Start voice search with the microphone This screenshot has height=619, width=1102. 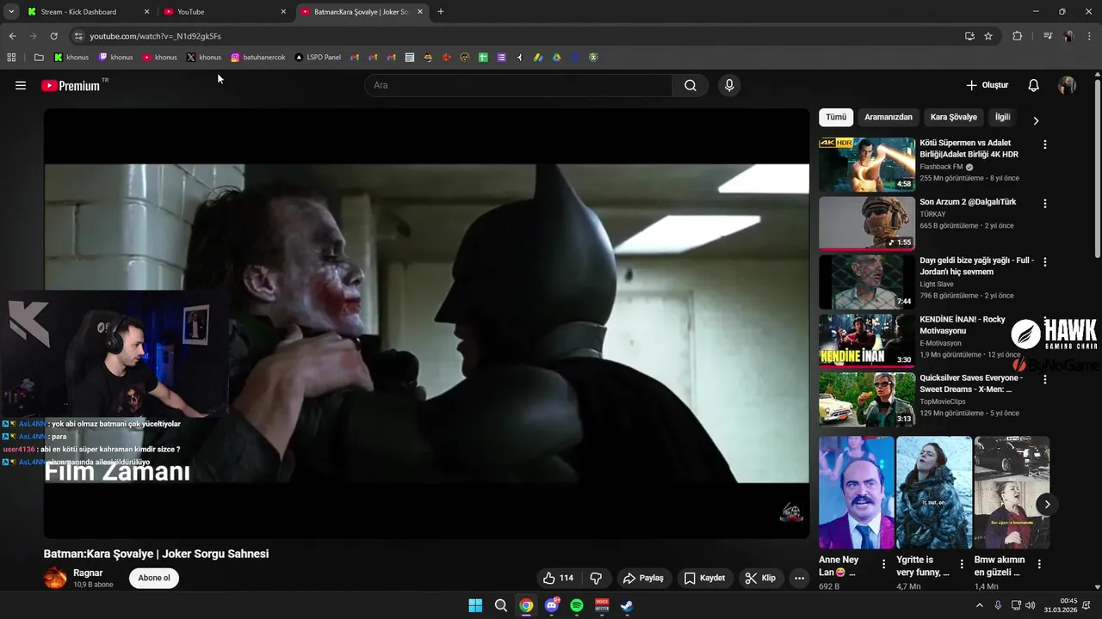(729, 85)
